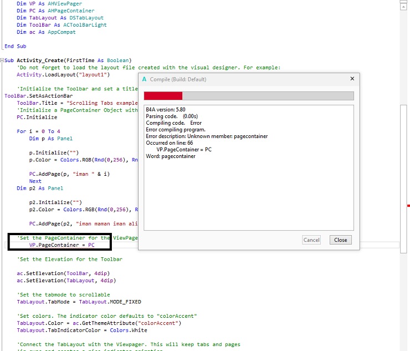Click the B4A icon in dialog title

(145, 79)
